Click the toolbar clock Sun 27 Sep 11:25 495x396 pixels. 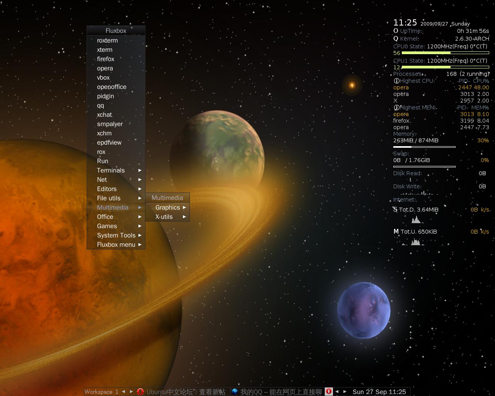[x=379, y=392]
